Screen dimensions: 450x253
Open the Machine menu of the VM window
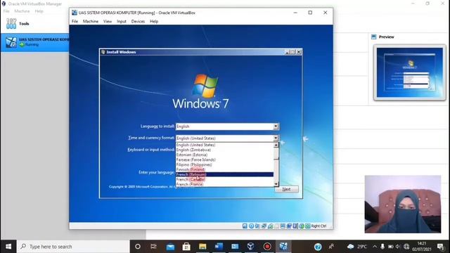pyautogui.click(x=91, y=21)
